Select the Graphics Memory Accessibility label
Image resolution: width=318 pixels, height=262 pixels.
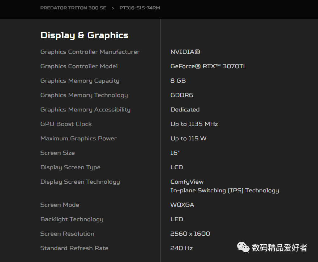coord(85,110)
